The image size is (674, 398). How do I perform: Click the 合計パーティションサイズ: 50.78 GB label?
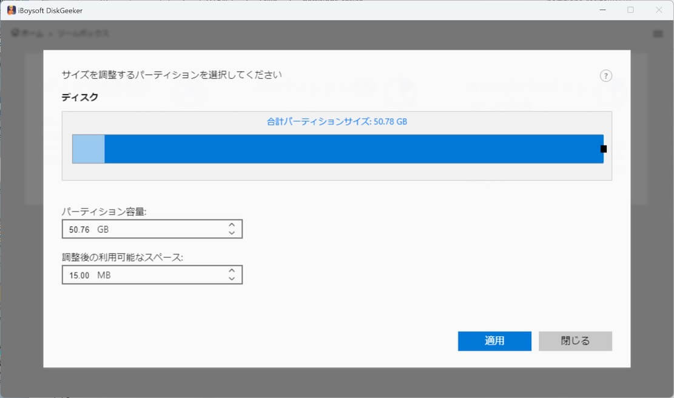tap(337, 122)
